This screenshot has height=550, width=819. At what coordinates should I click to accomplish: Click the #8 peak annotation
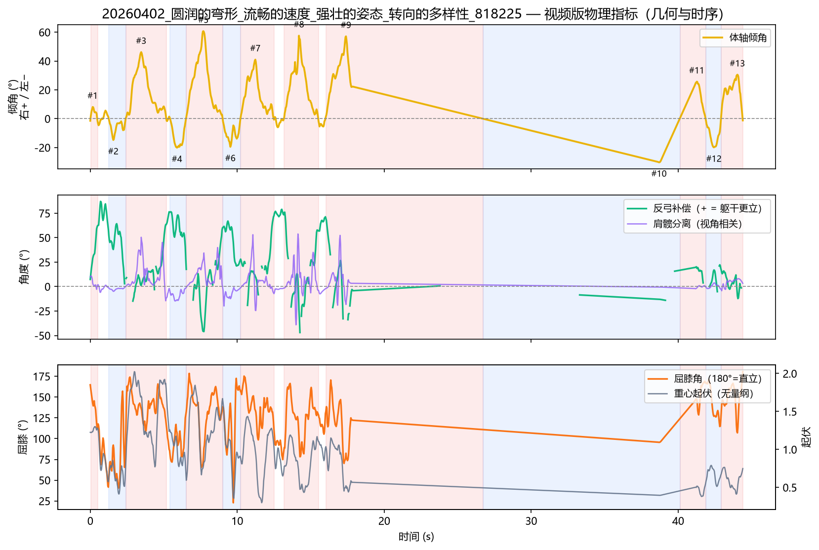point(299,24)
